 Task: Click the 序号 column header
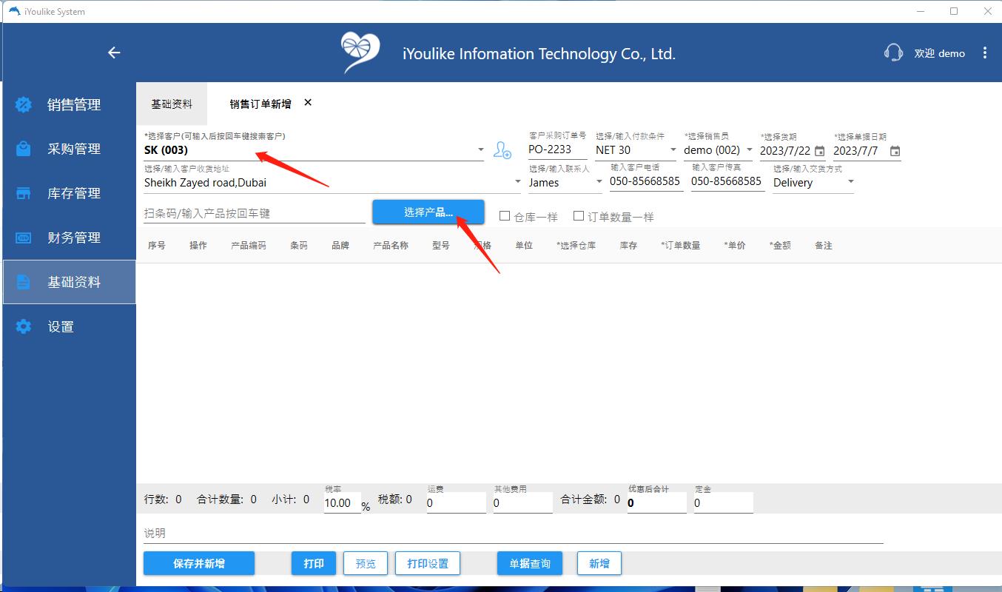click(157, 246)
